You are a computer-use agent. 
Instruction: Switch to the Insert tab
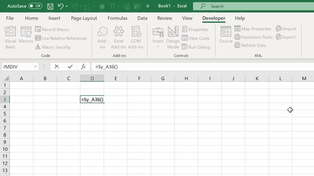click(x=54, y=18)
